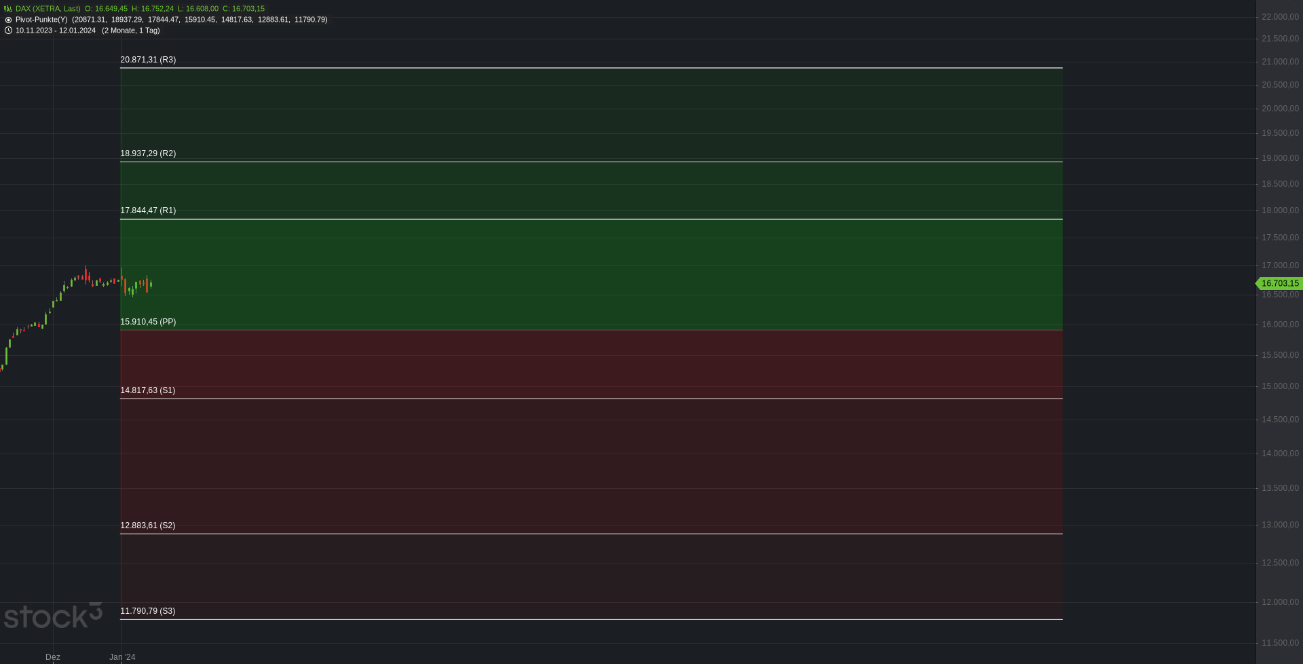Select the 17.844,47 (R1) pivot line label
The height and width of the screenshot is (664, 1303).
pyautogui.click(x=148, y=210)
